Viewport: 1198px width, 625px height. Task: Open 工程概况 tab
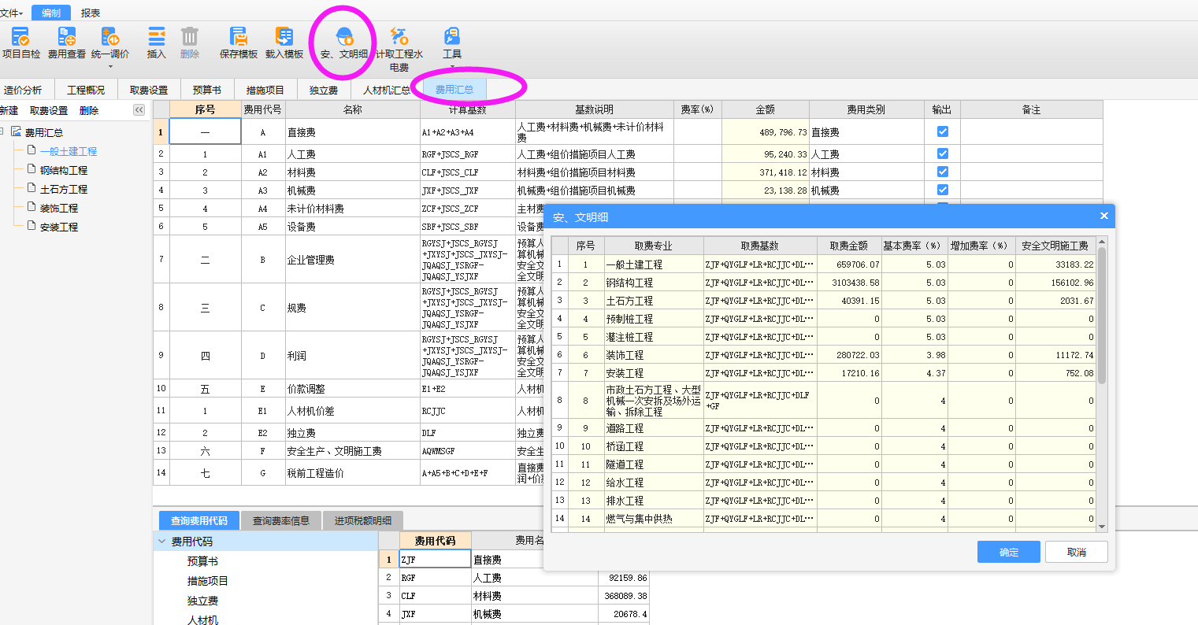[86, 91]
